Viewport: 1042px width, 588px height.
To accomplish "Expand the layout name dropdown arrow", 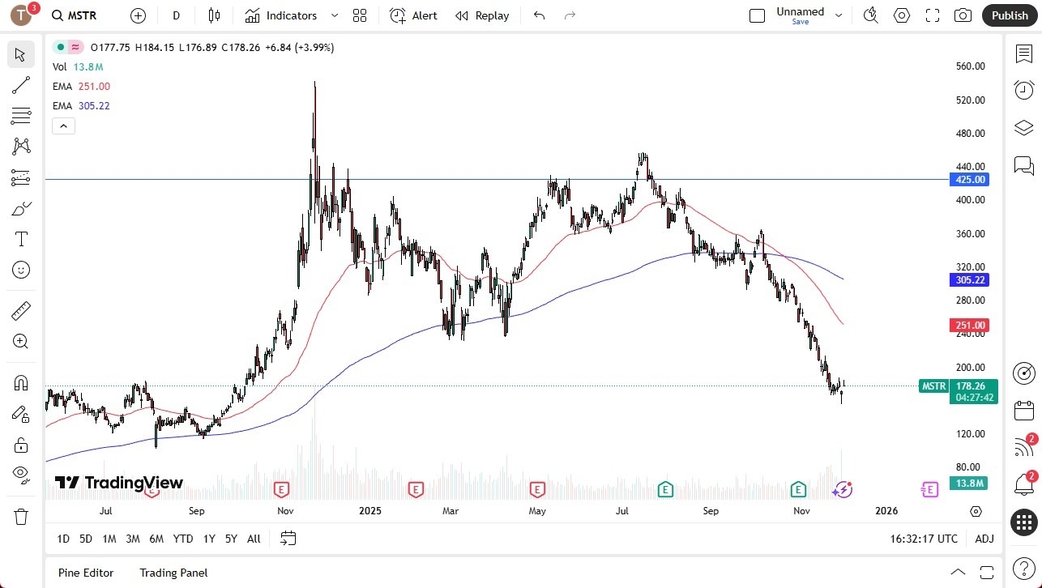I will coord(839,15).
